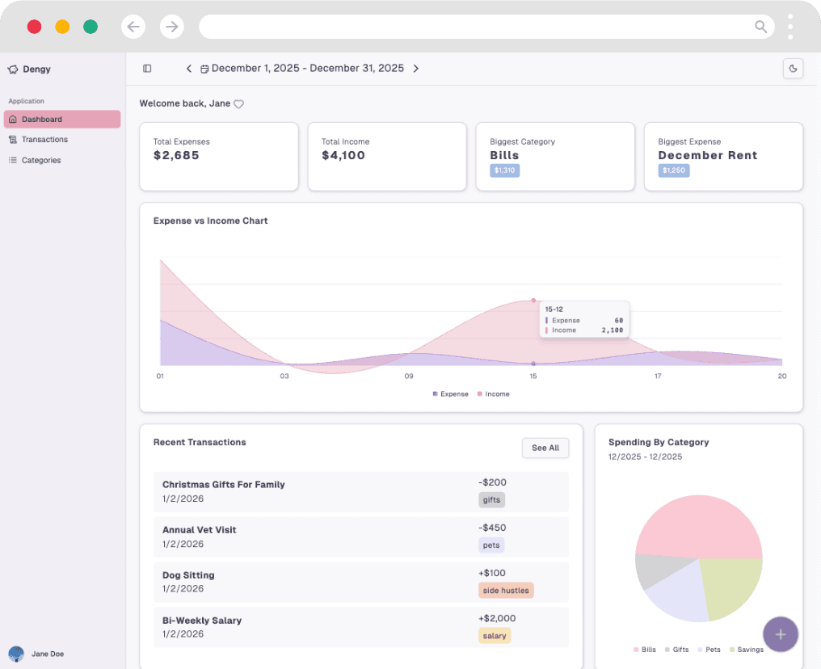
Task: Click the plus button to add a transaction
Action: point(781,634)
